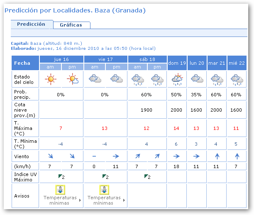Click the thermometer warning icon under vie 17

104,190
